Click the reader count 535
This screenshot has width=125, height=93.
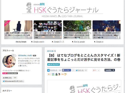15,78
